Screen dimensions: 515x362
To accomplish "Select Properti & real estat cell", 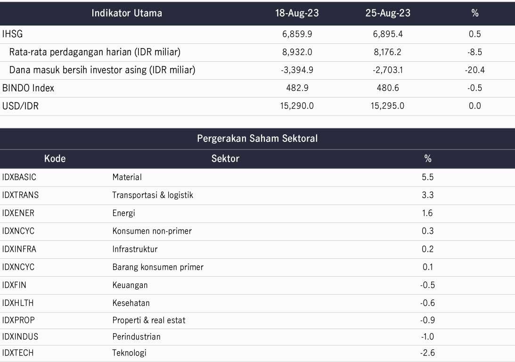I will [149, 320].
